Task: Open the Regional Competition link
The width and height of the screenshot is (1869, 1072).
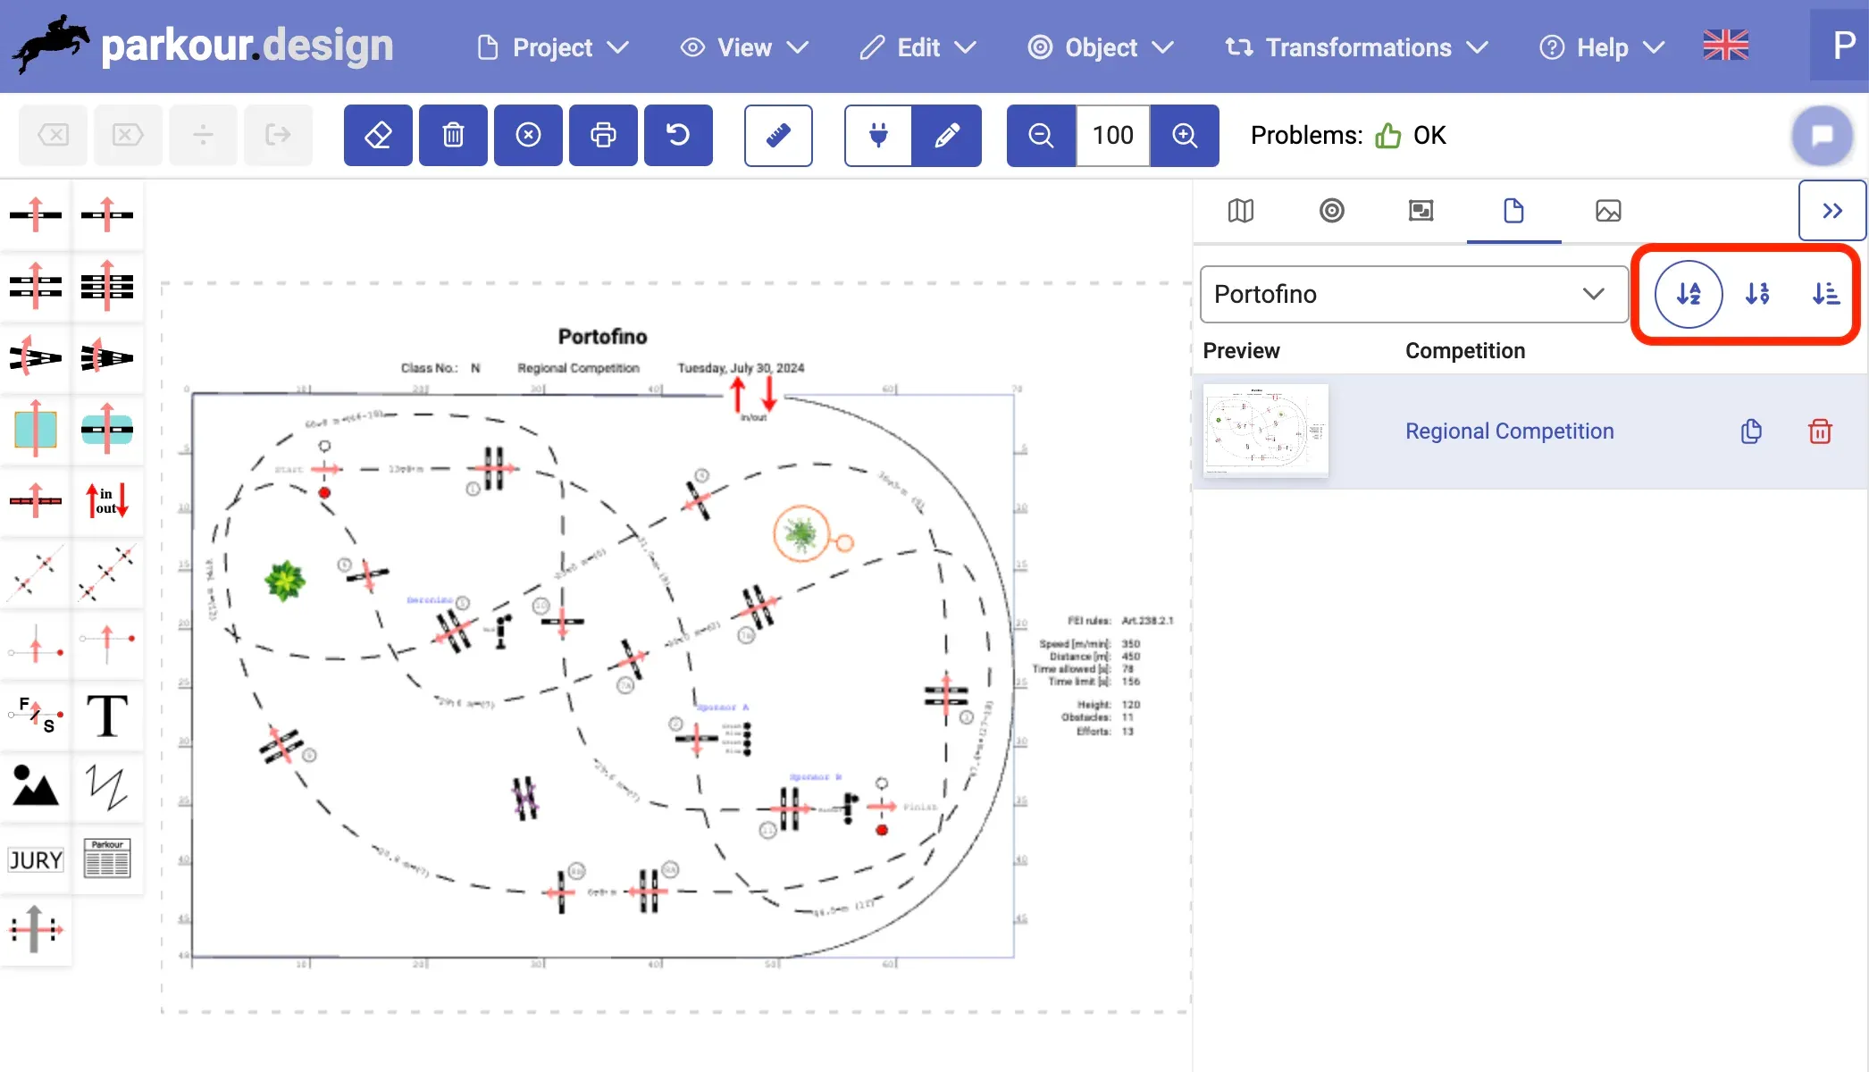Action: [x=1509, y=431]
